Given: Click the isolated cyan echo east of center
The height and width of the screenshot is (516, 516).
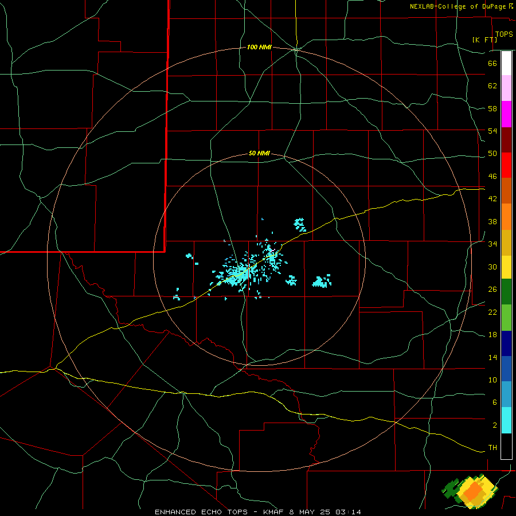Looking at the screenshot, I should (322, 282).
